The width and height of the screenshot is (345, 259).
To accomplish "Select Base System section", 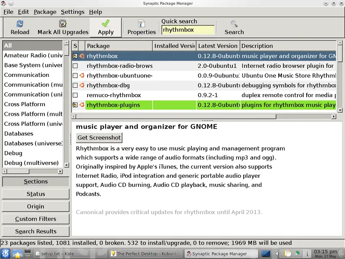I will [33, 65].
